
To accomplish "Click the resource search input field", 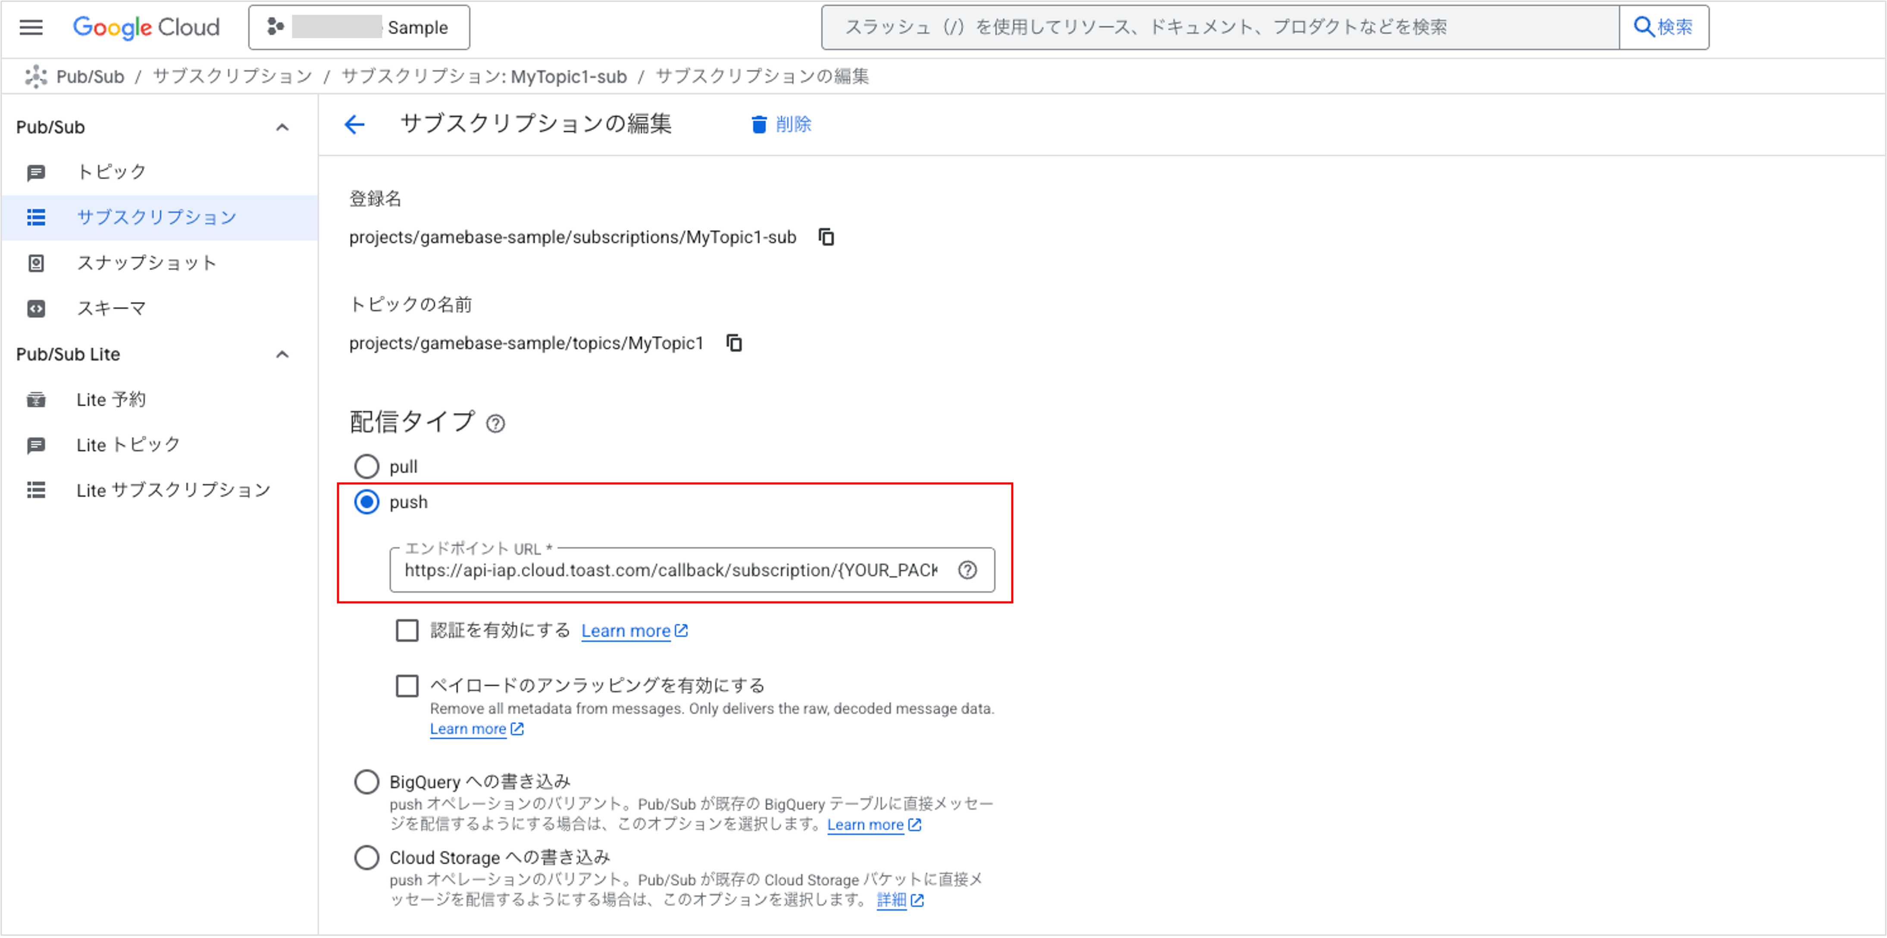I will 1220,27.
